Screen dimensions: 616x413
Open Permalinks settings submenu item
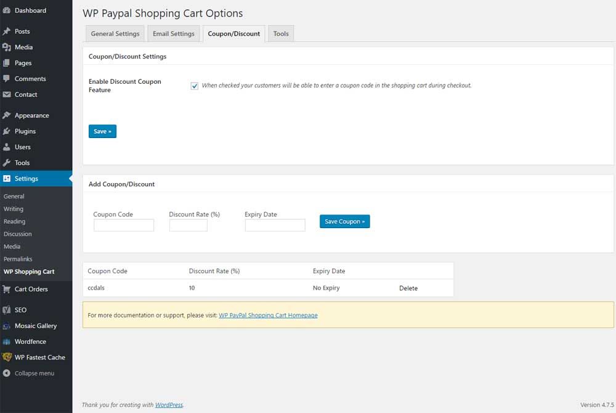(18, 259)
